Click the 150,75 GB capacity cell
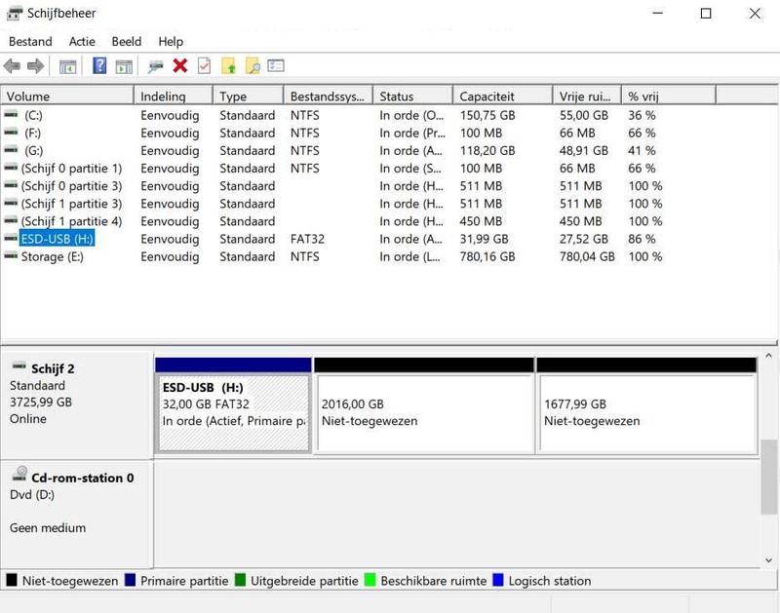 (487, 115)
